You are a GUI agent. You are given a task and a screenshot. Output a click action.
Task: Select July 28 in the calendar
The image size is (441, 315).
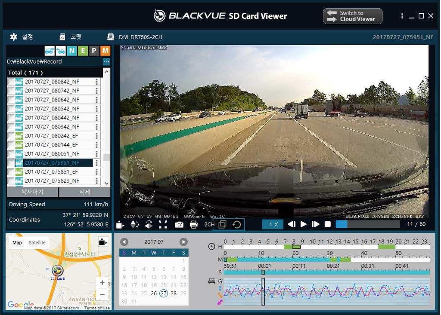(x=174, y=294)
